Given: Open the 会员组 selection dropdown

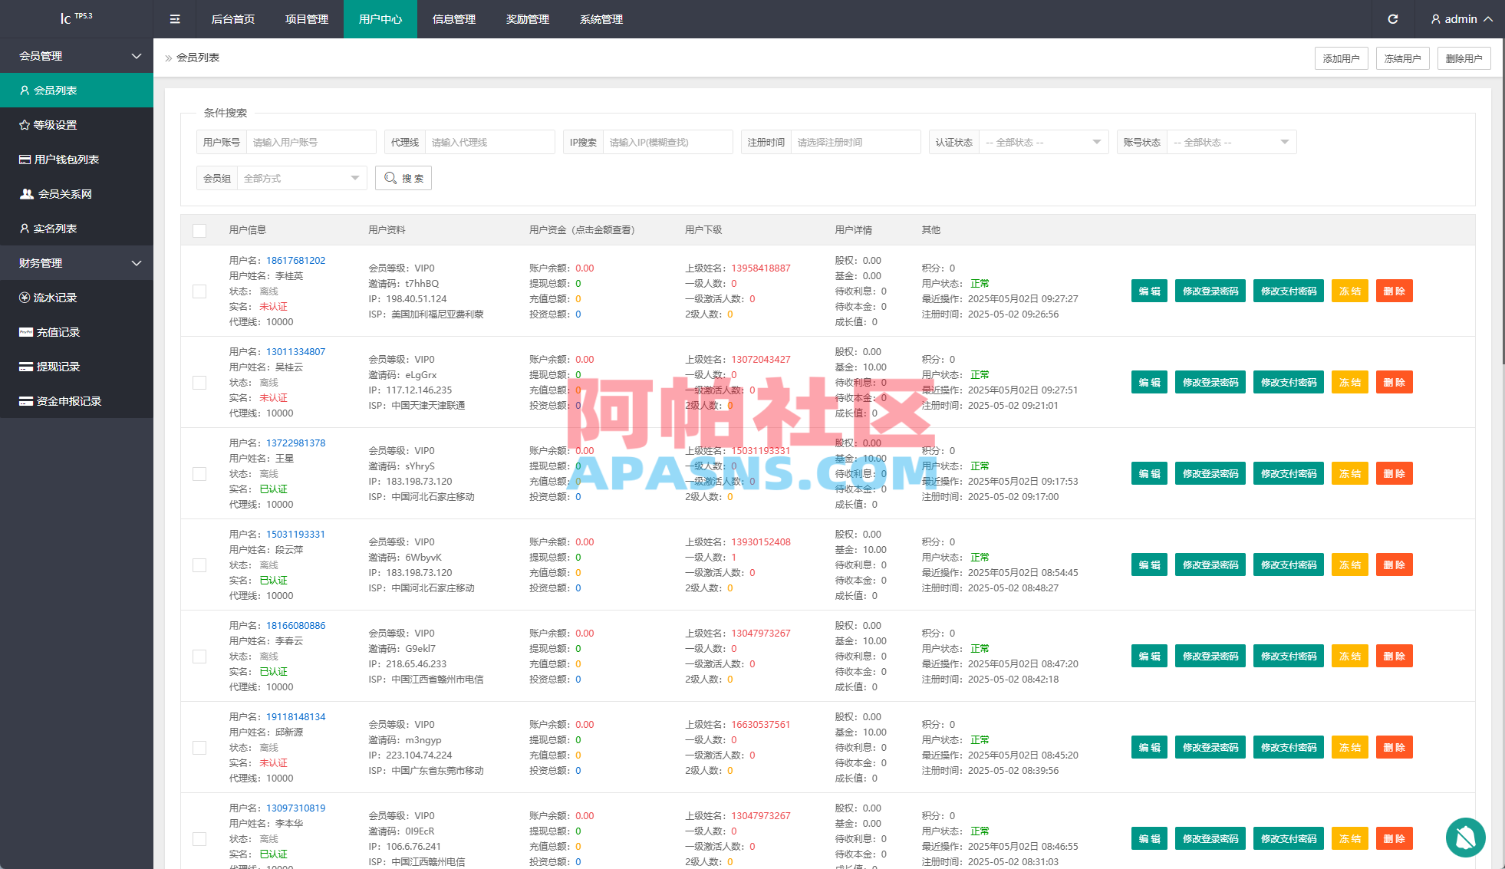Looking at the screenshot, I should tap(301, 178).
